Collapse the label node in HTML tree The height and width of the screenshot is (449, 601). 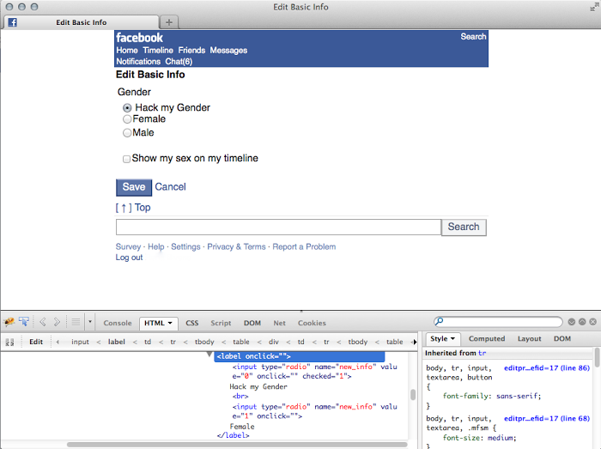pyautogui.click(x=209, y=354)
